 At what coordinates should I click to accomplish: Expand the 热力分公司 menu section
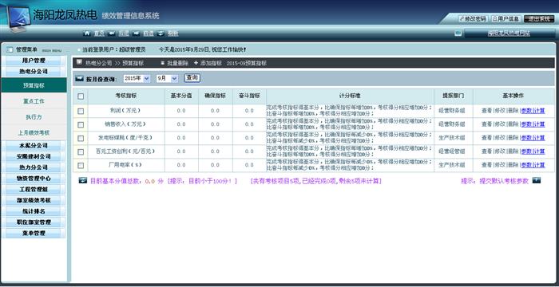[x=34, y=167]
